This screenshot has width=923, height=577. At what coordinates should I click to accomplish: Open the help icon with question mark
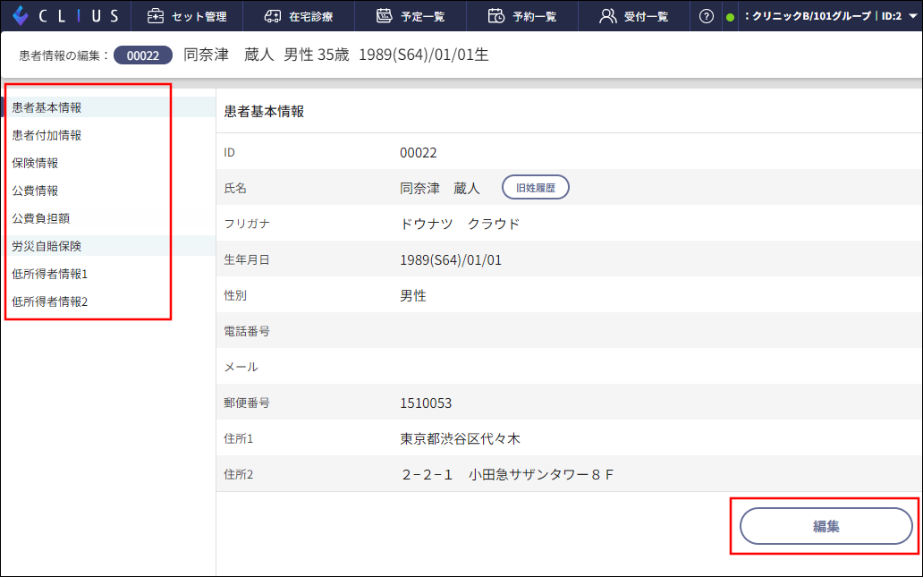tap(707, 15)
